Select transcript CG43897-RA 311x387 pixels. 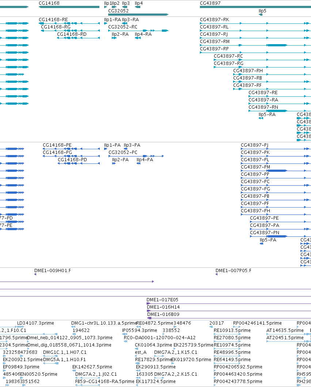(263, 100)
